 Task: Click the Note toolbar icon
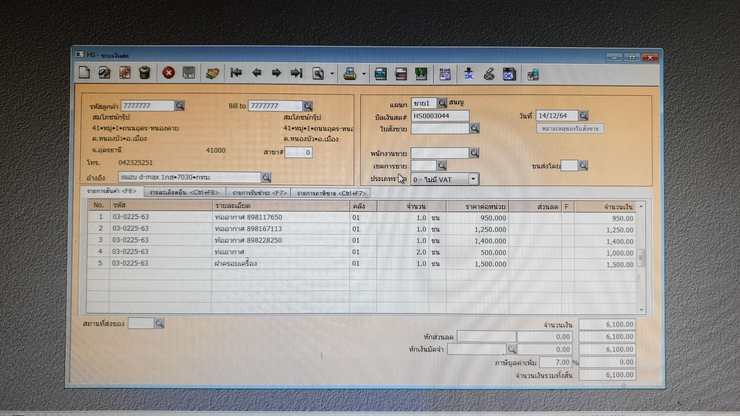click(380, 74)
